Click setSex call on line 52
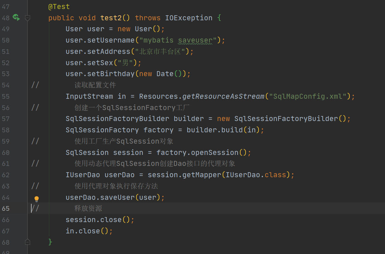This screenshot has width=385, height=254. [x=100, y=63]
